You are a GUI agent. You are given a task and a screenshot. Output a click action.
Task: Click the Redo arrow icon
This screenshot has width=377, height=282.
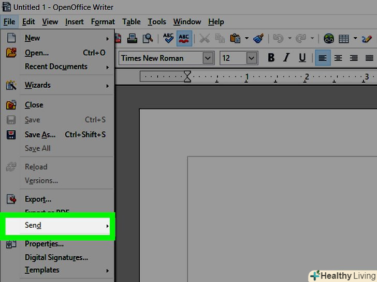[x=301, y=38]
